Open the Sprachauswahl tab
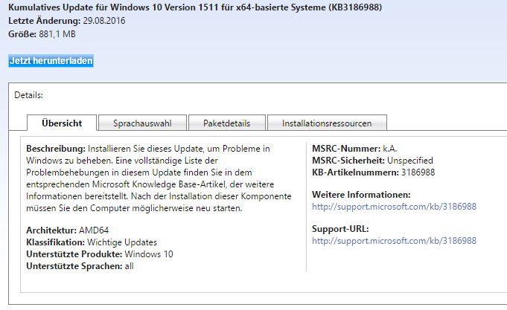The height and width of the screenshot is (310, 507). (x=142, y=123)
